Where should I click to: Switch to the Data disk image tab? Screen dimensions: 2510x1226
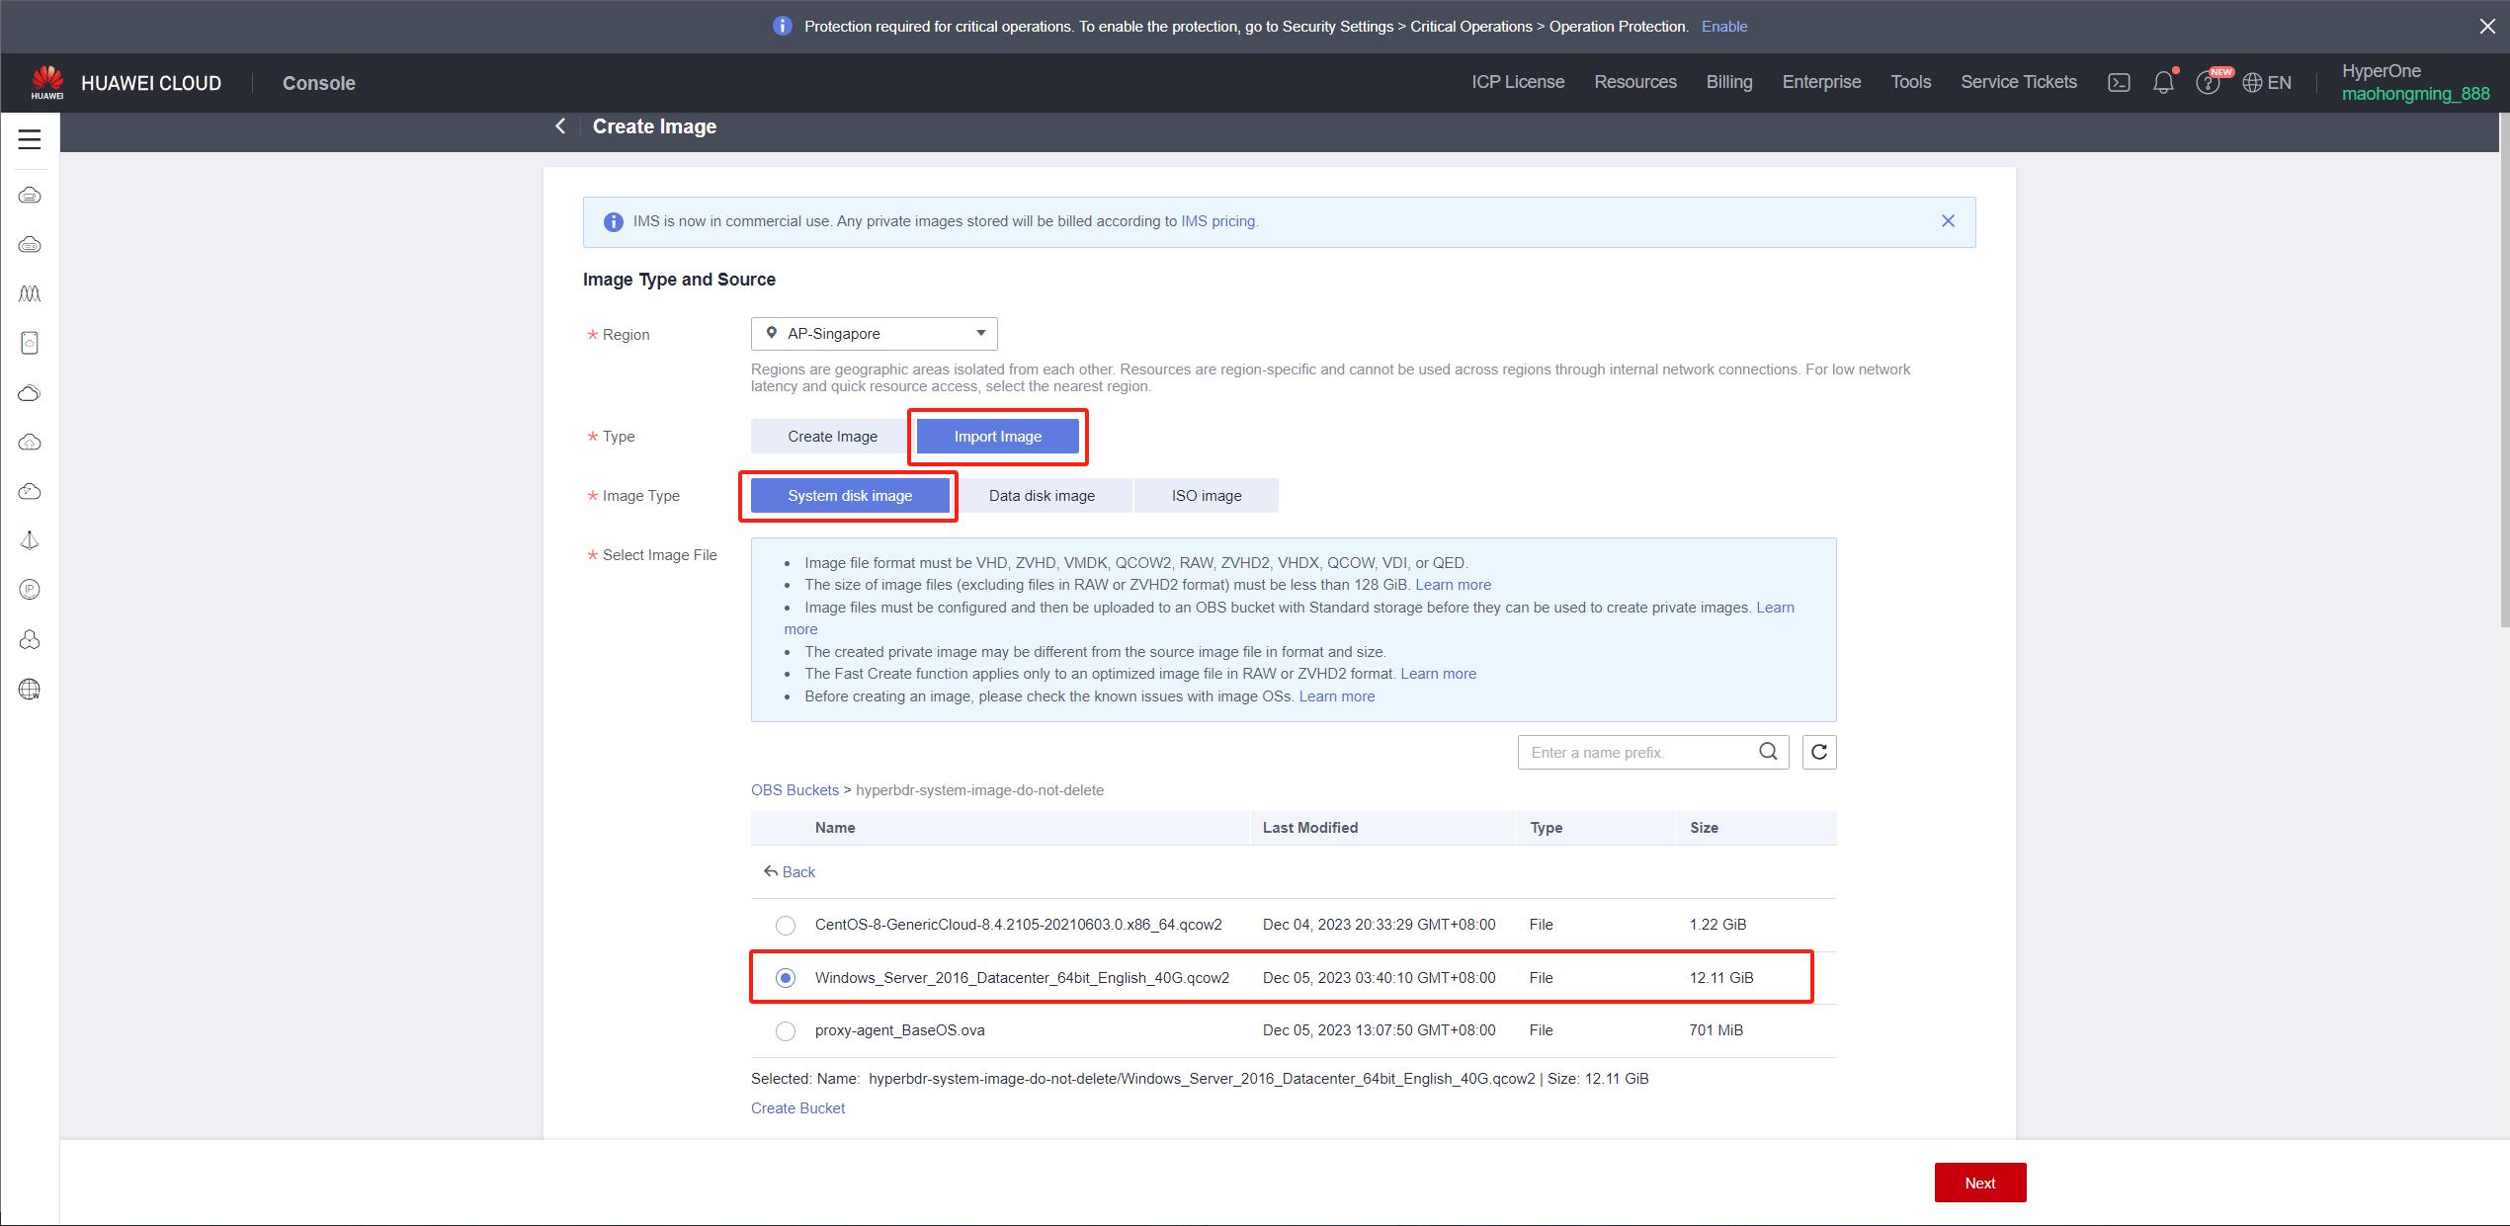(x=1042, y=496)
